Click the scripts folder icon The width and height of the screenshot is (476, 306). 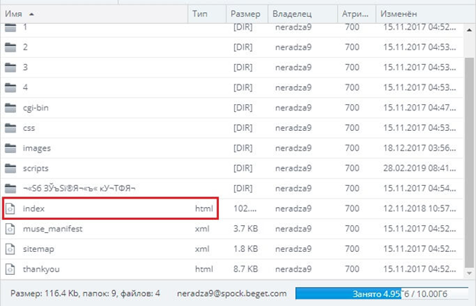click(x=11, y=168)
